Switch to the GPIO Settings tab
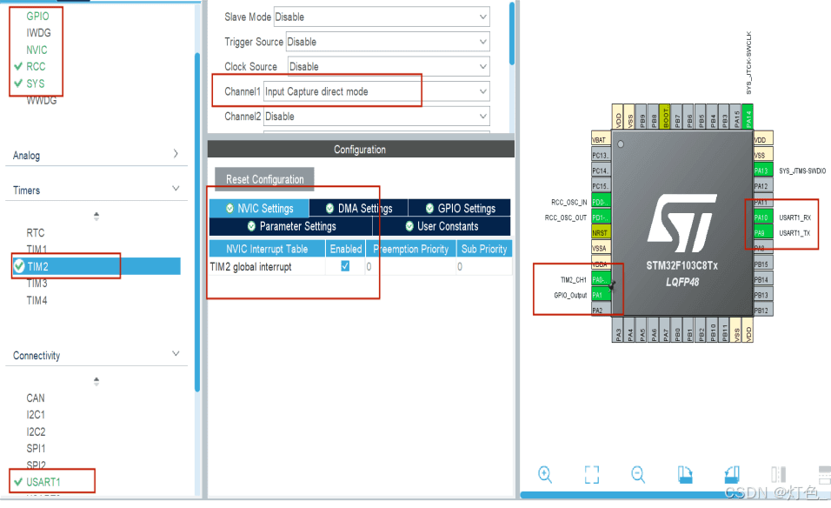 (x=460, y=209)
